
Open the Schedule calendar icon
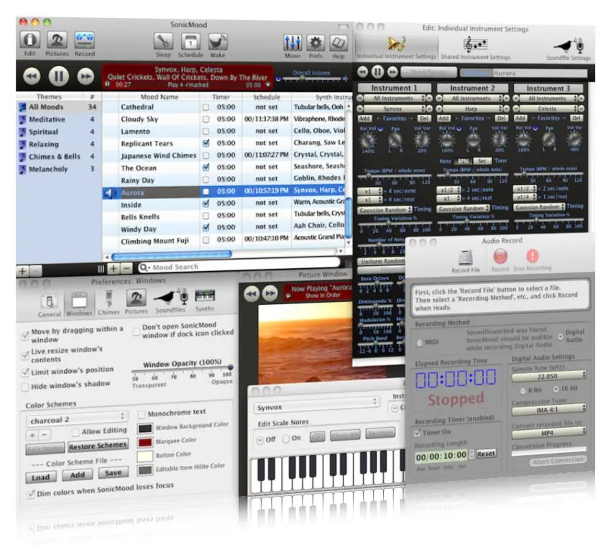(x=190, y=42)
